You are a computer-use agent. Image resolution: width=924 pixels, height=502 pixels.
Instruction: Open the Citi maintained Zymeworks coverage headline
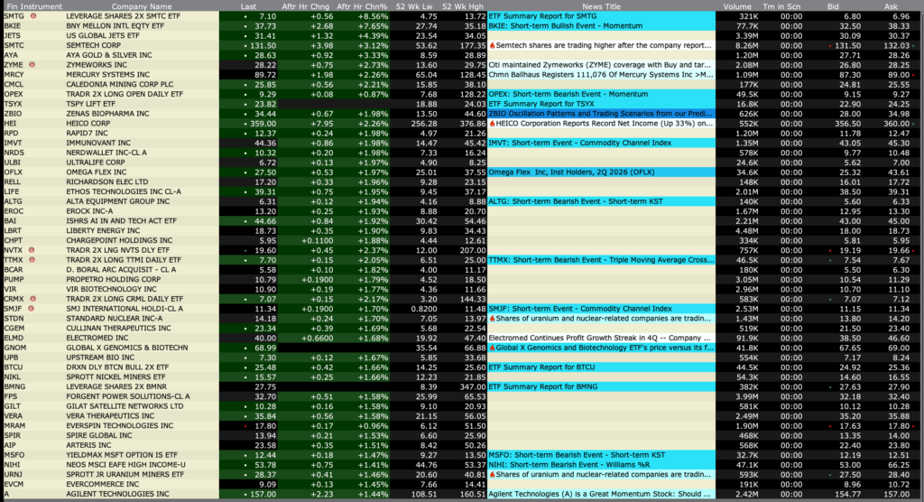[x=600, y=65]
